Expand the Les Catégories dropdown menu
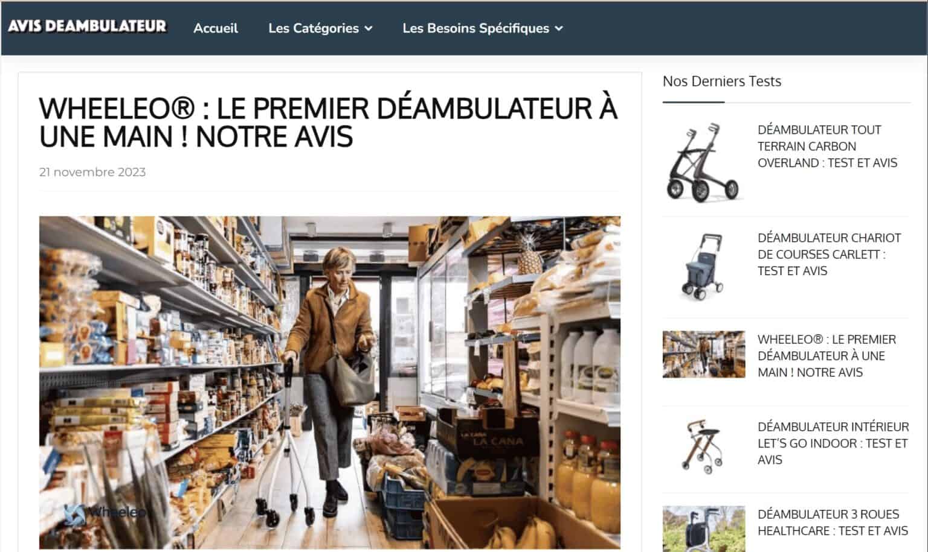 320,28
